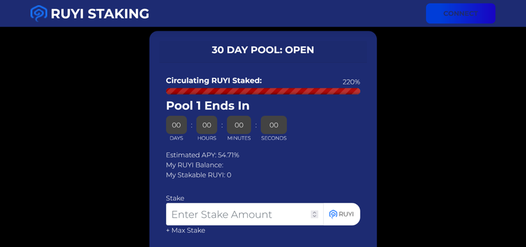The height and width of the screenshot is (247, 526).
Task: Click the My Stakable RUYI: 0 line
Action: coord(199,175)
